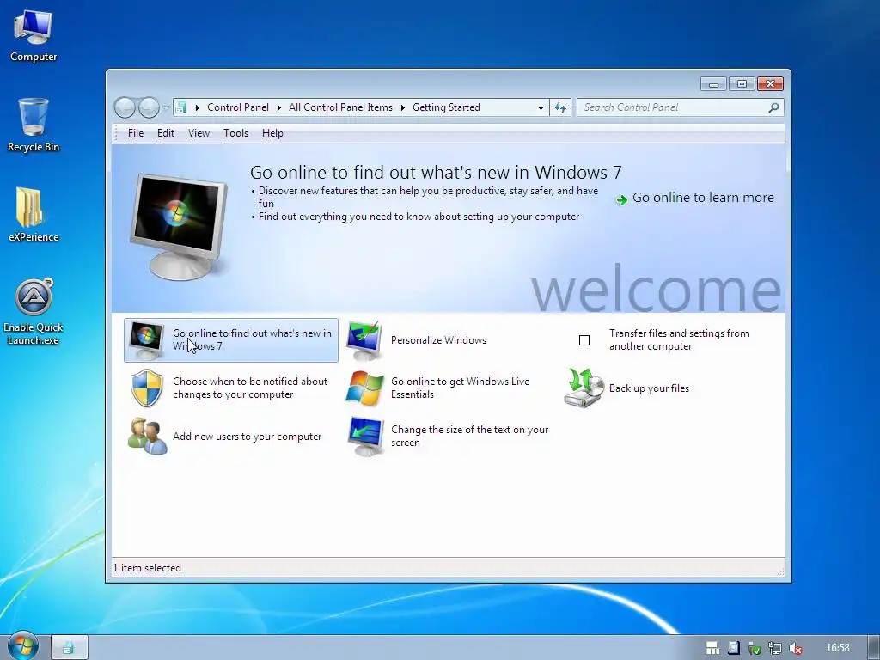Screen dimensions: 880x660
Task: Click the Control Panel address bar icon
Action: (x=180, y=107)
